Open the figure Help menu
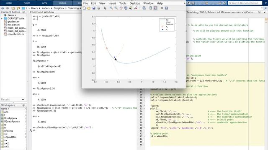The height and width of the screenshot is (150, 268). click(160, 3)
